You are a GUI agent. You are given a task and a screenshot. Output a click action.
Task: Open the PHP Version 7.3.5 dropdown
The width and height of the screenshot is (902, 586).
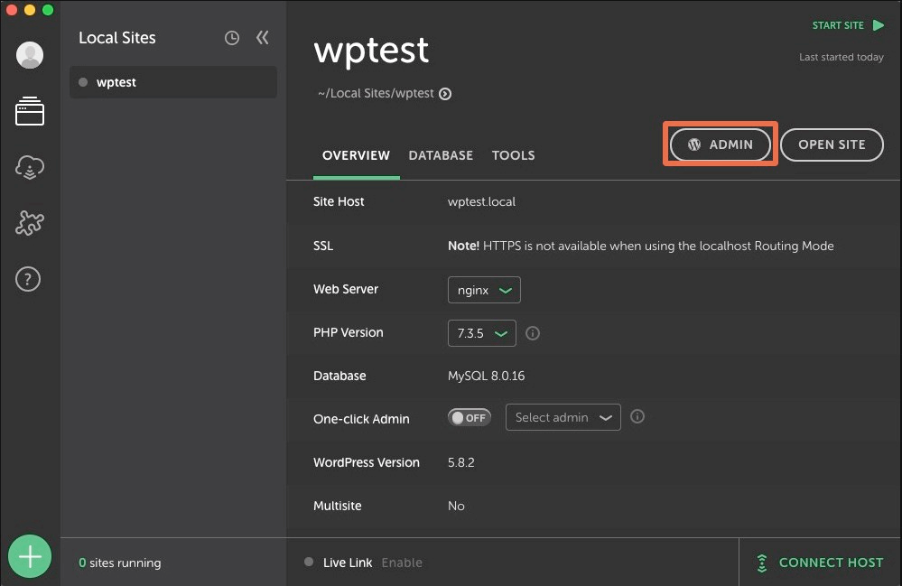482,333
